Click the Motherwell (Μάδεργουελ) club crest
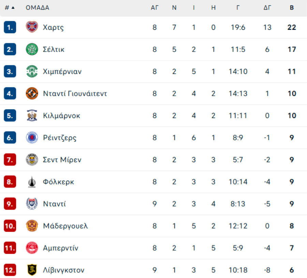The height and width of the screenshot is (278, 307). [x=32, y=226]
